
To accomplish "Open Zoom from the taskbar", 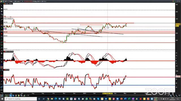I will [118, 99].
